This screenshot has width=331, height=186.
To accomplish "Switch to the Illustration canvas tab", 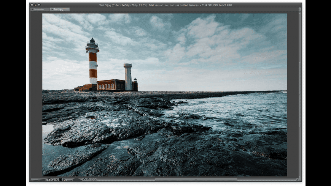I will click(40, 9).
